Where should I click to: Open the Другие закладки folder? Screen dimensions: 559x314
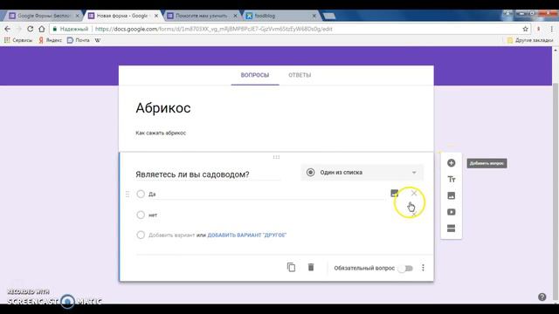point(530,40)
